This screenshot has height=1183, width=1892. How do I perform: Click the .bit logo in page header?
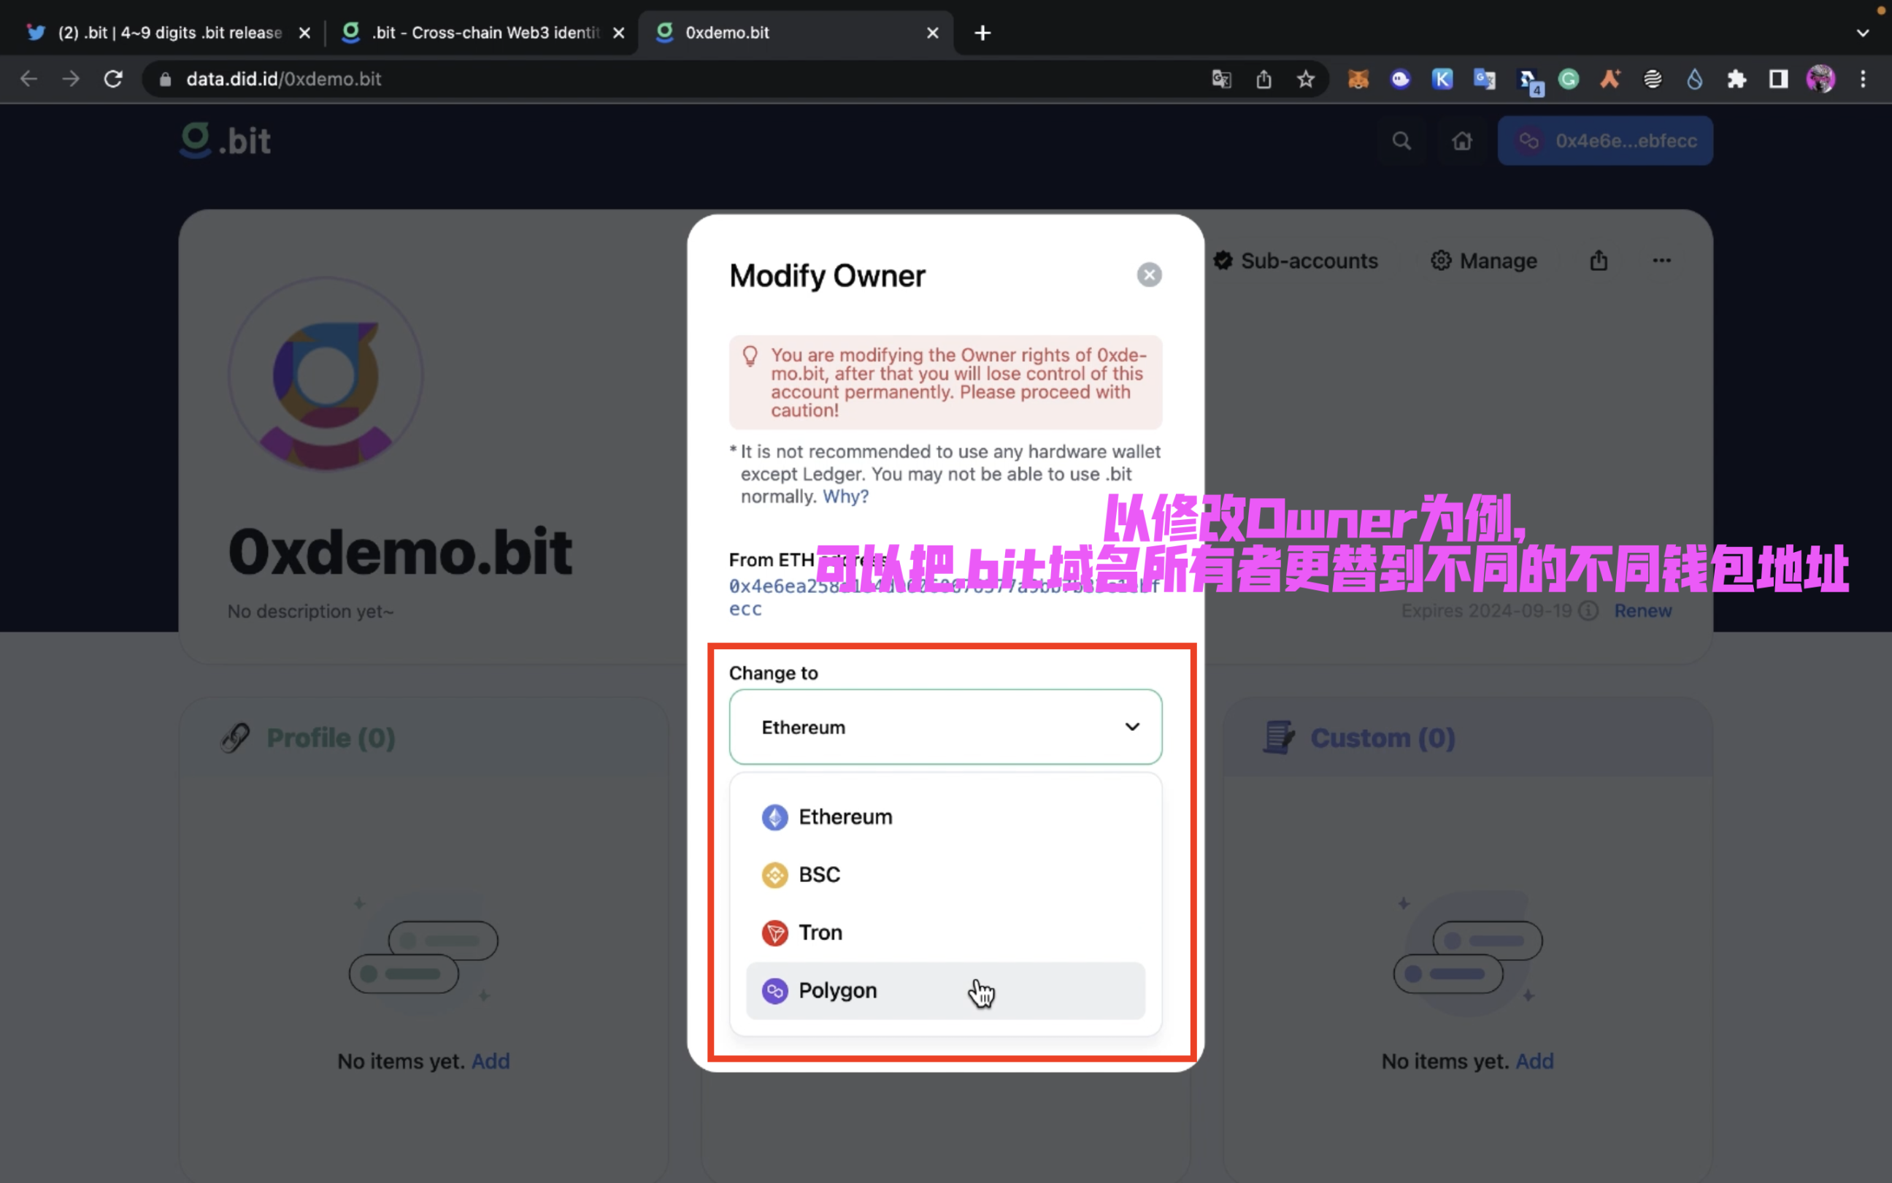point(225,141)
